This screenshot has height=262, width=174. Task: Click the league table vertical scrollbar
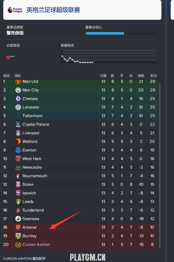pos(159,165)
